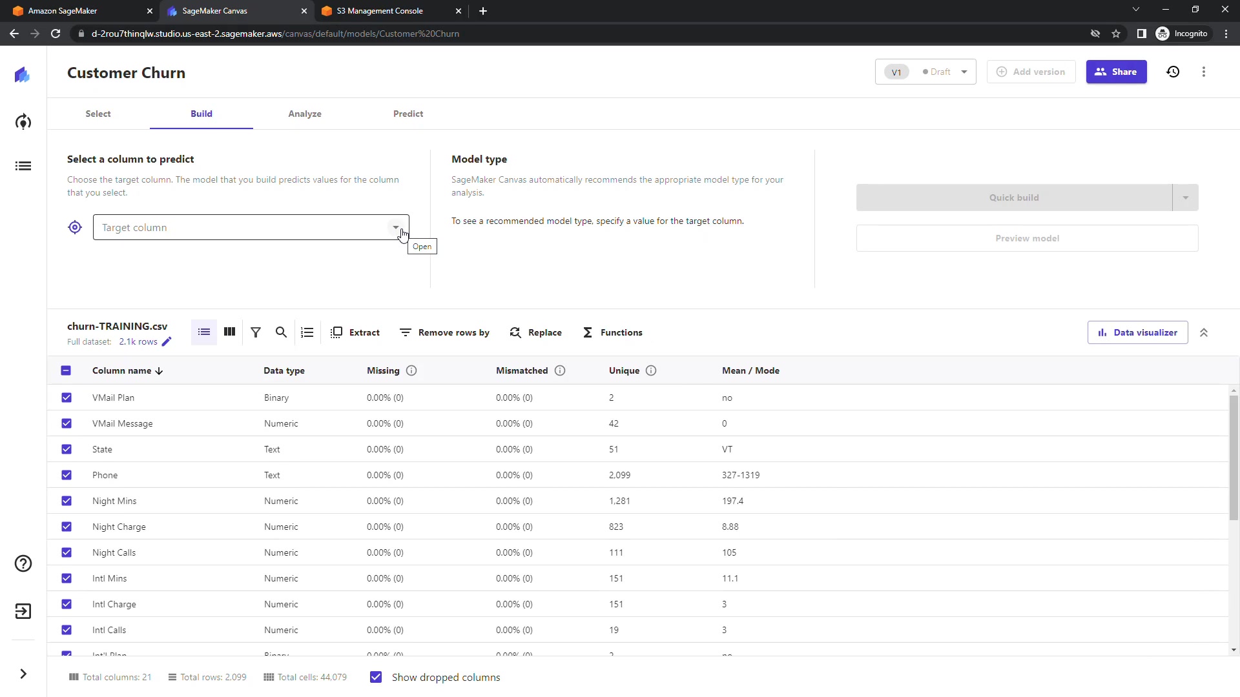Click the Share button

[1116, 72]
